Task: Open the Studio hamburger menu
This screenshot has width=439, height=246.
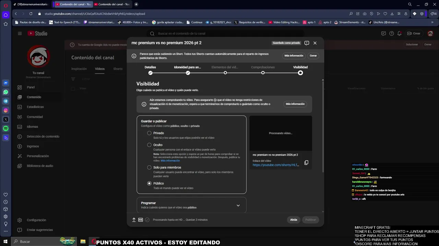Action: 20,33
